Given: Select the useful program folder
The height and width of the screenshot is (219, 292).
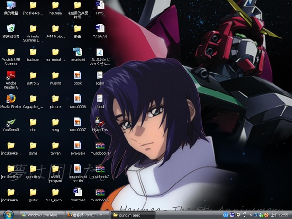Looking at the screenshot, I should tap(55, 174).
